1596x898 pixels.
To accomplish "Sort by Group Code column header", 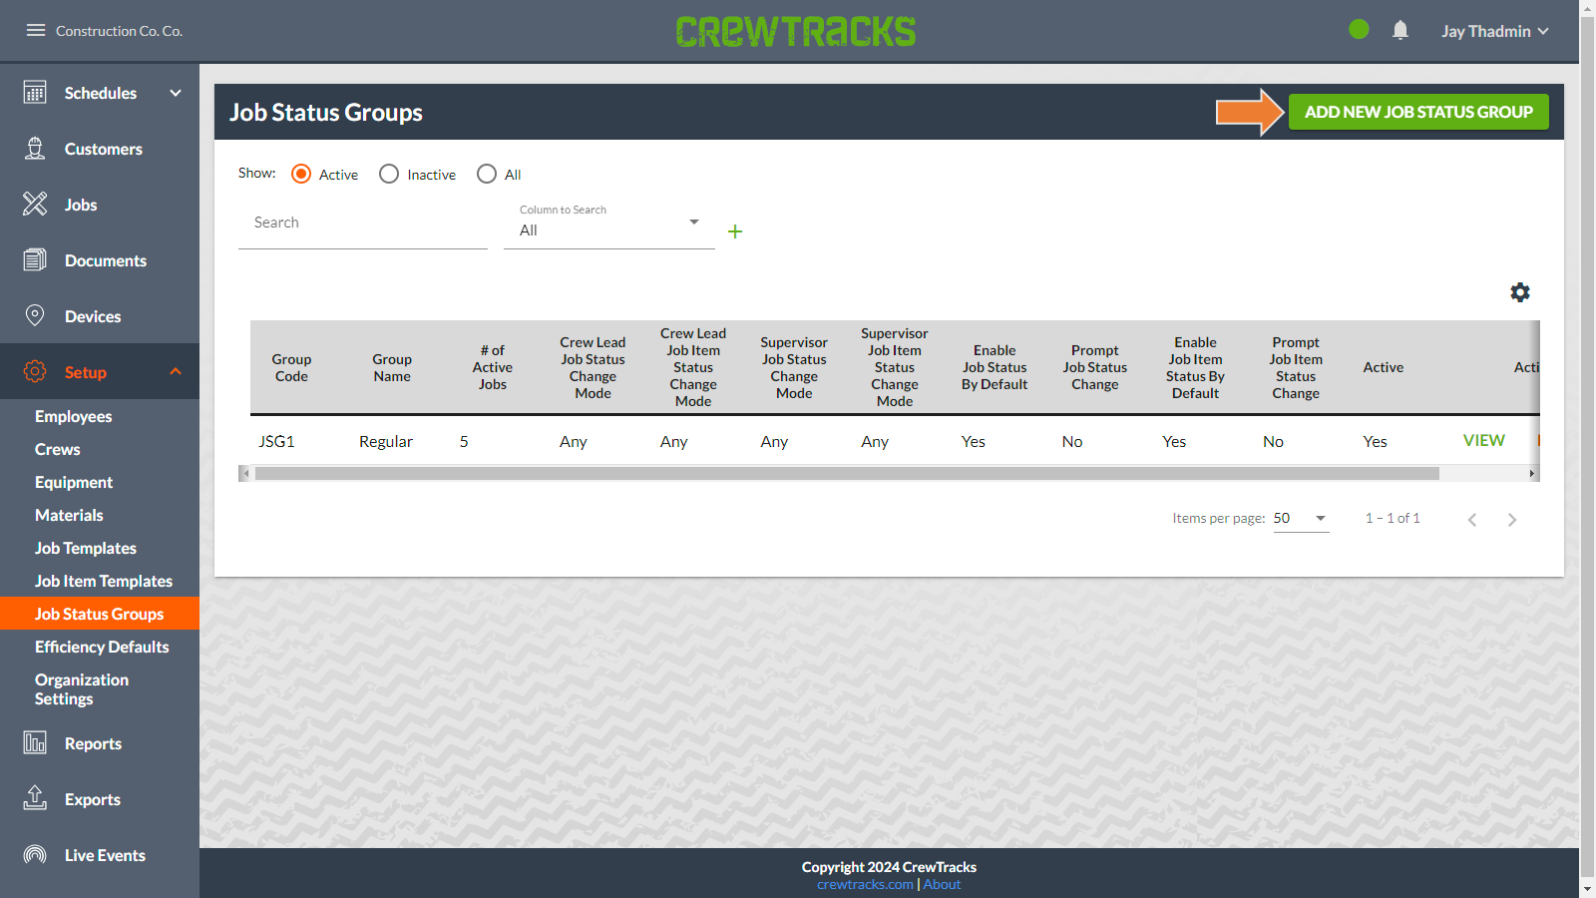I will point(291,367).
